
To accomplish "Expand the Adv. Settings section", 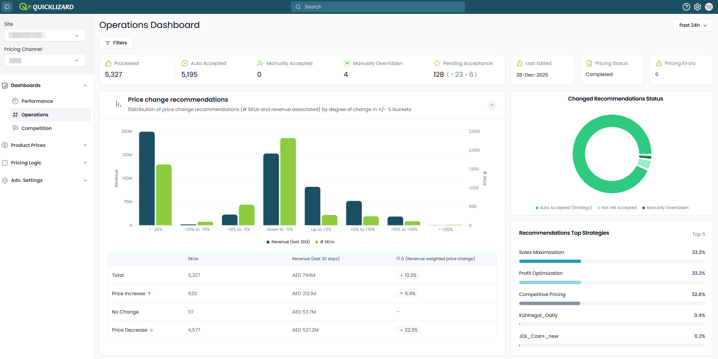I will (85, 180).
